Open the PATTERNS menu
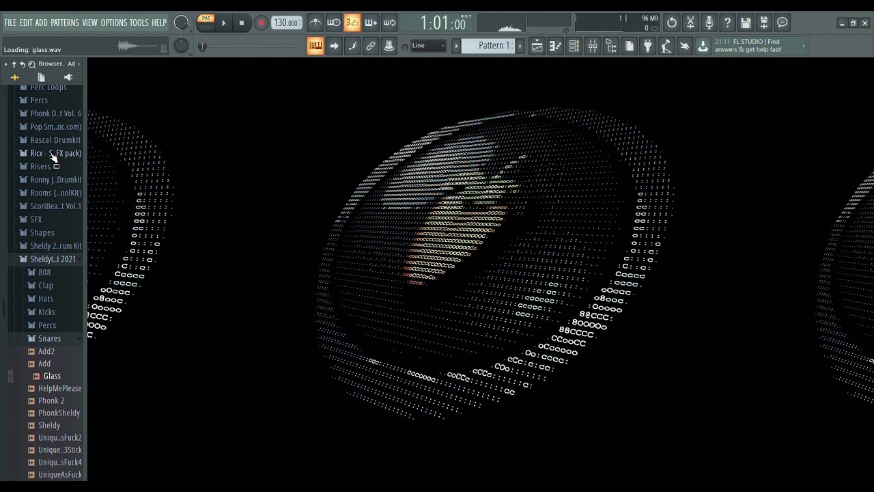 click(x=65, y=23)
